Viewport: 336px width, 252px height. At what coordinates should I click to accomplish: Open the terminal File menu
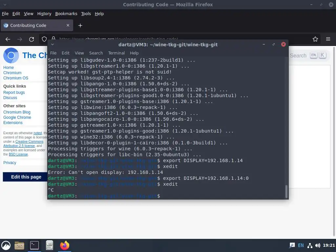coord(53,53)
